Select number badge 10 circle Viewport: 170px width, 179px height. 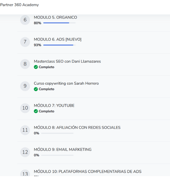[x=25, y=108]
